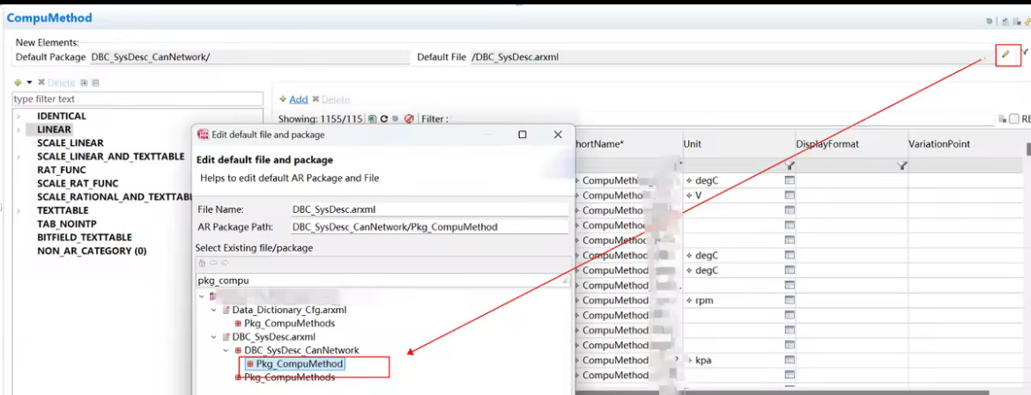Expand the LINEAR category node
Screen dimensions: 1031x395
[x=19, y=130]
